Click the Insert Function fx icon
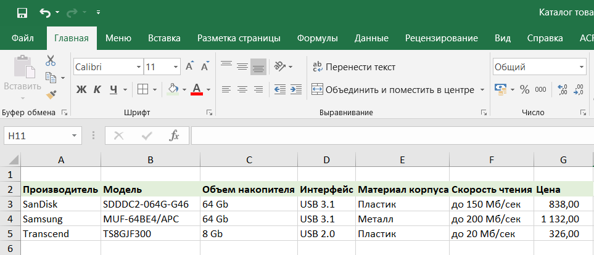 175,136
